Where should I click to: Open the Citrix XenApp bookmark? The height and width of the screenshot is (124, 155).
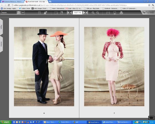pyautogui.click(x=9, y=9)
